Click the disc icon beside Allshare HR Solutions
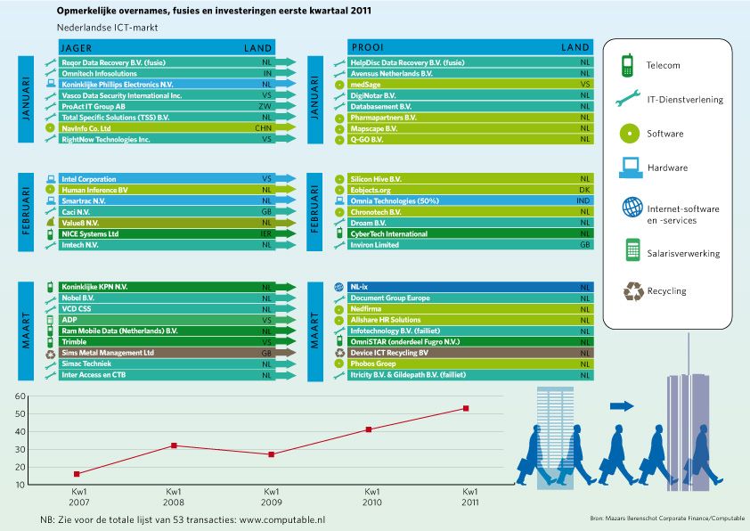 click(339, 320)
